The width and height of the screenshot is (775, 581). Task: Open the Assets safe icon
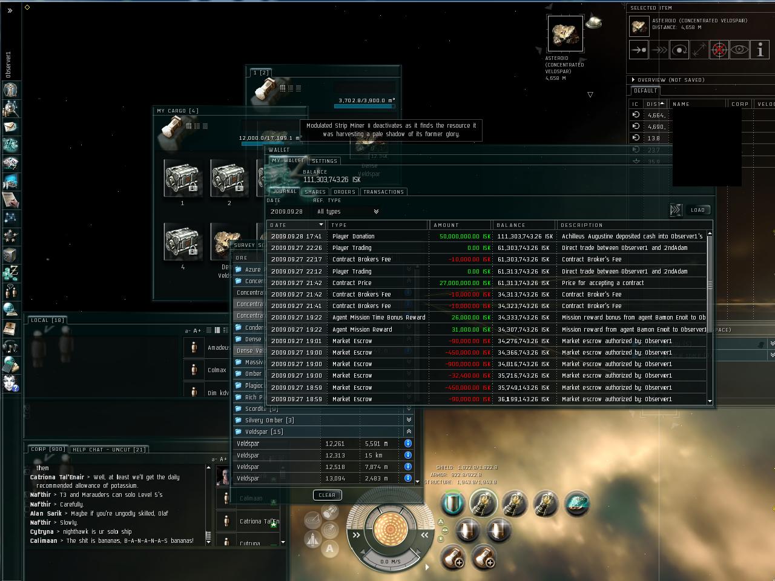pos(11,254)
